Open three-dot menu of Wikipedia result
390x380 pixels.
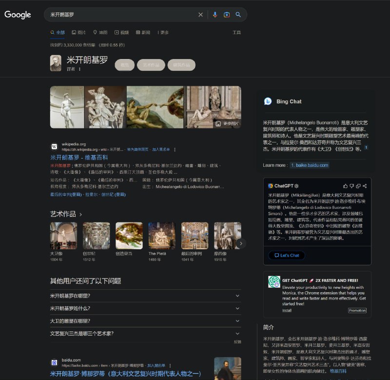click(x=175, y=150)
